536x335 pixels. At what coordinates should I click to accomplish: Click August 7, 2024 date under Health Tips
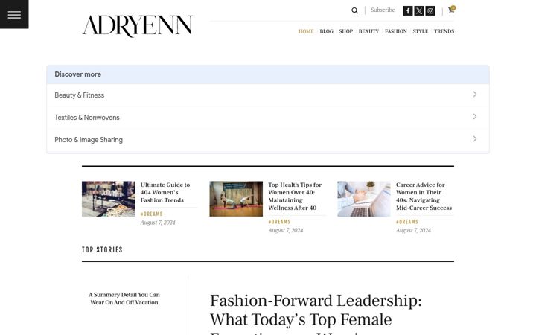[x=285, y=230]
